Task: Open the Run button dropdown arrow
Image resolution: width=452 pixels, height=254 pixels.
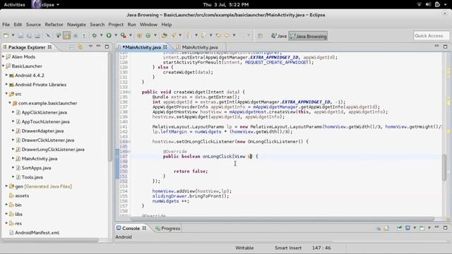Action: click(116, 35)
